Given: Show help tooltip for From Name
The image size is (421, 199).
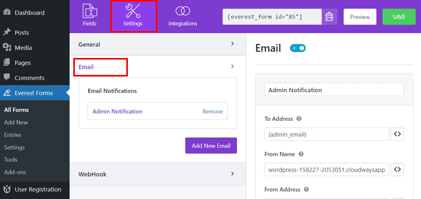Looking at the screenshot, I should (x=301, y=154).
